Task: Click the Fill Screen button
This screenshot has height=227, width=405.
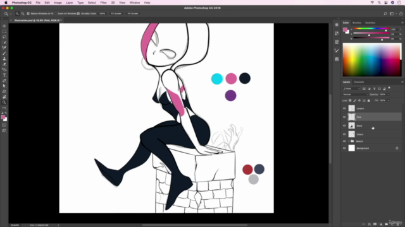Action: tap(133, 14)
